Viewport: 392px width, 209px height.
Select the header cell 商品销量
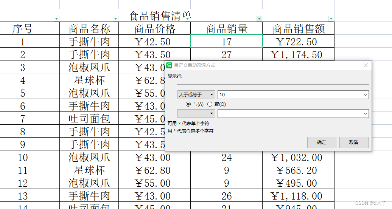pos(227,28)
